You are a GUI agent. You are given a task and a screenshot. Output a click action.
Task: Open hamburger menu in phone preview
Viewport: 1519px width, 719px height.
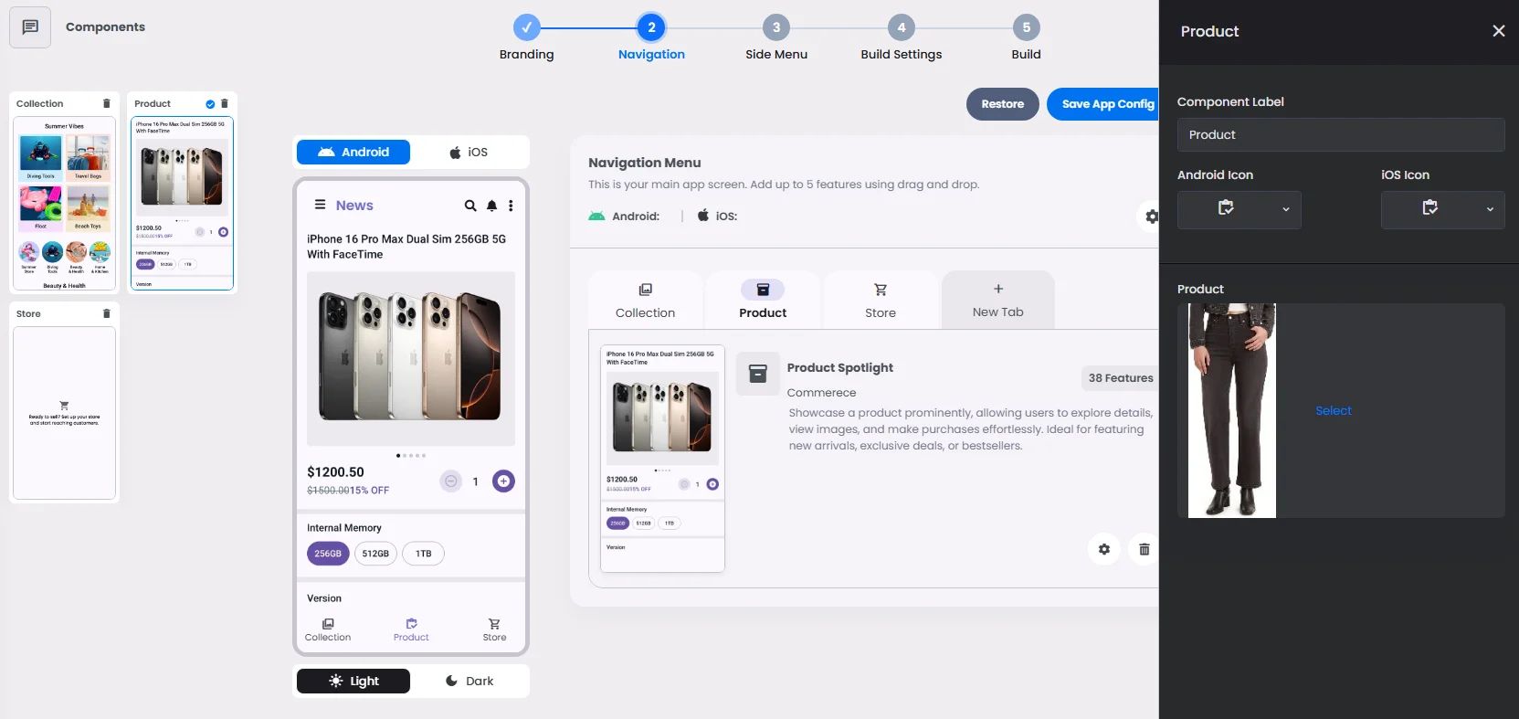(x=320, y=205)
